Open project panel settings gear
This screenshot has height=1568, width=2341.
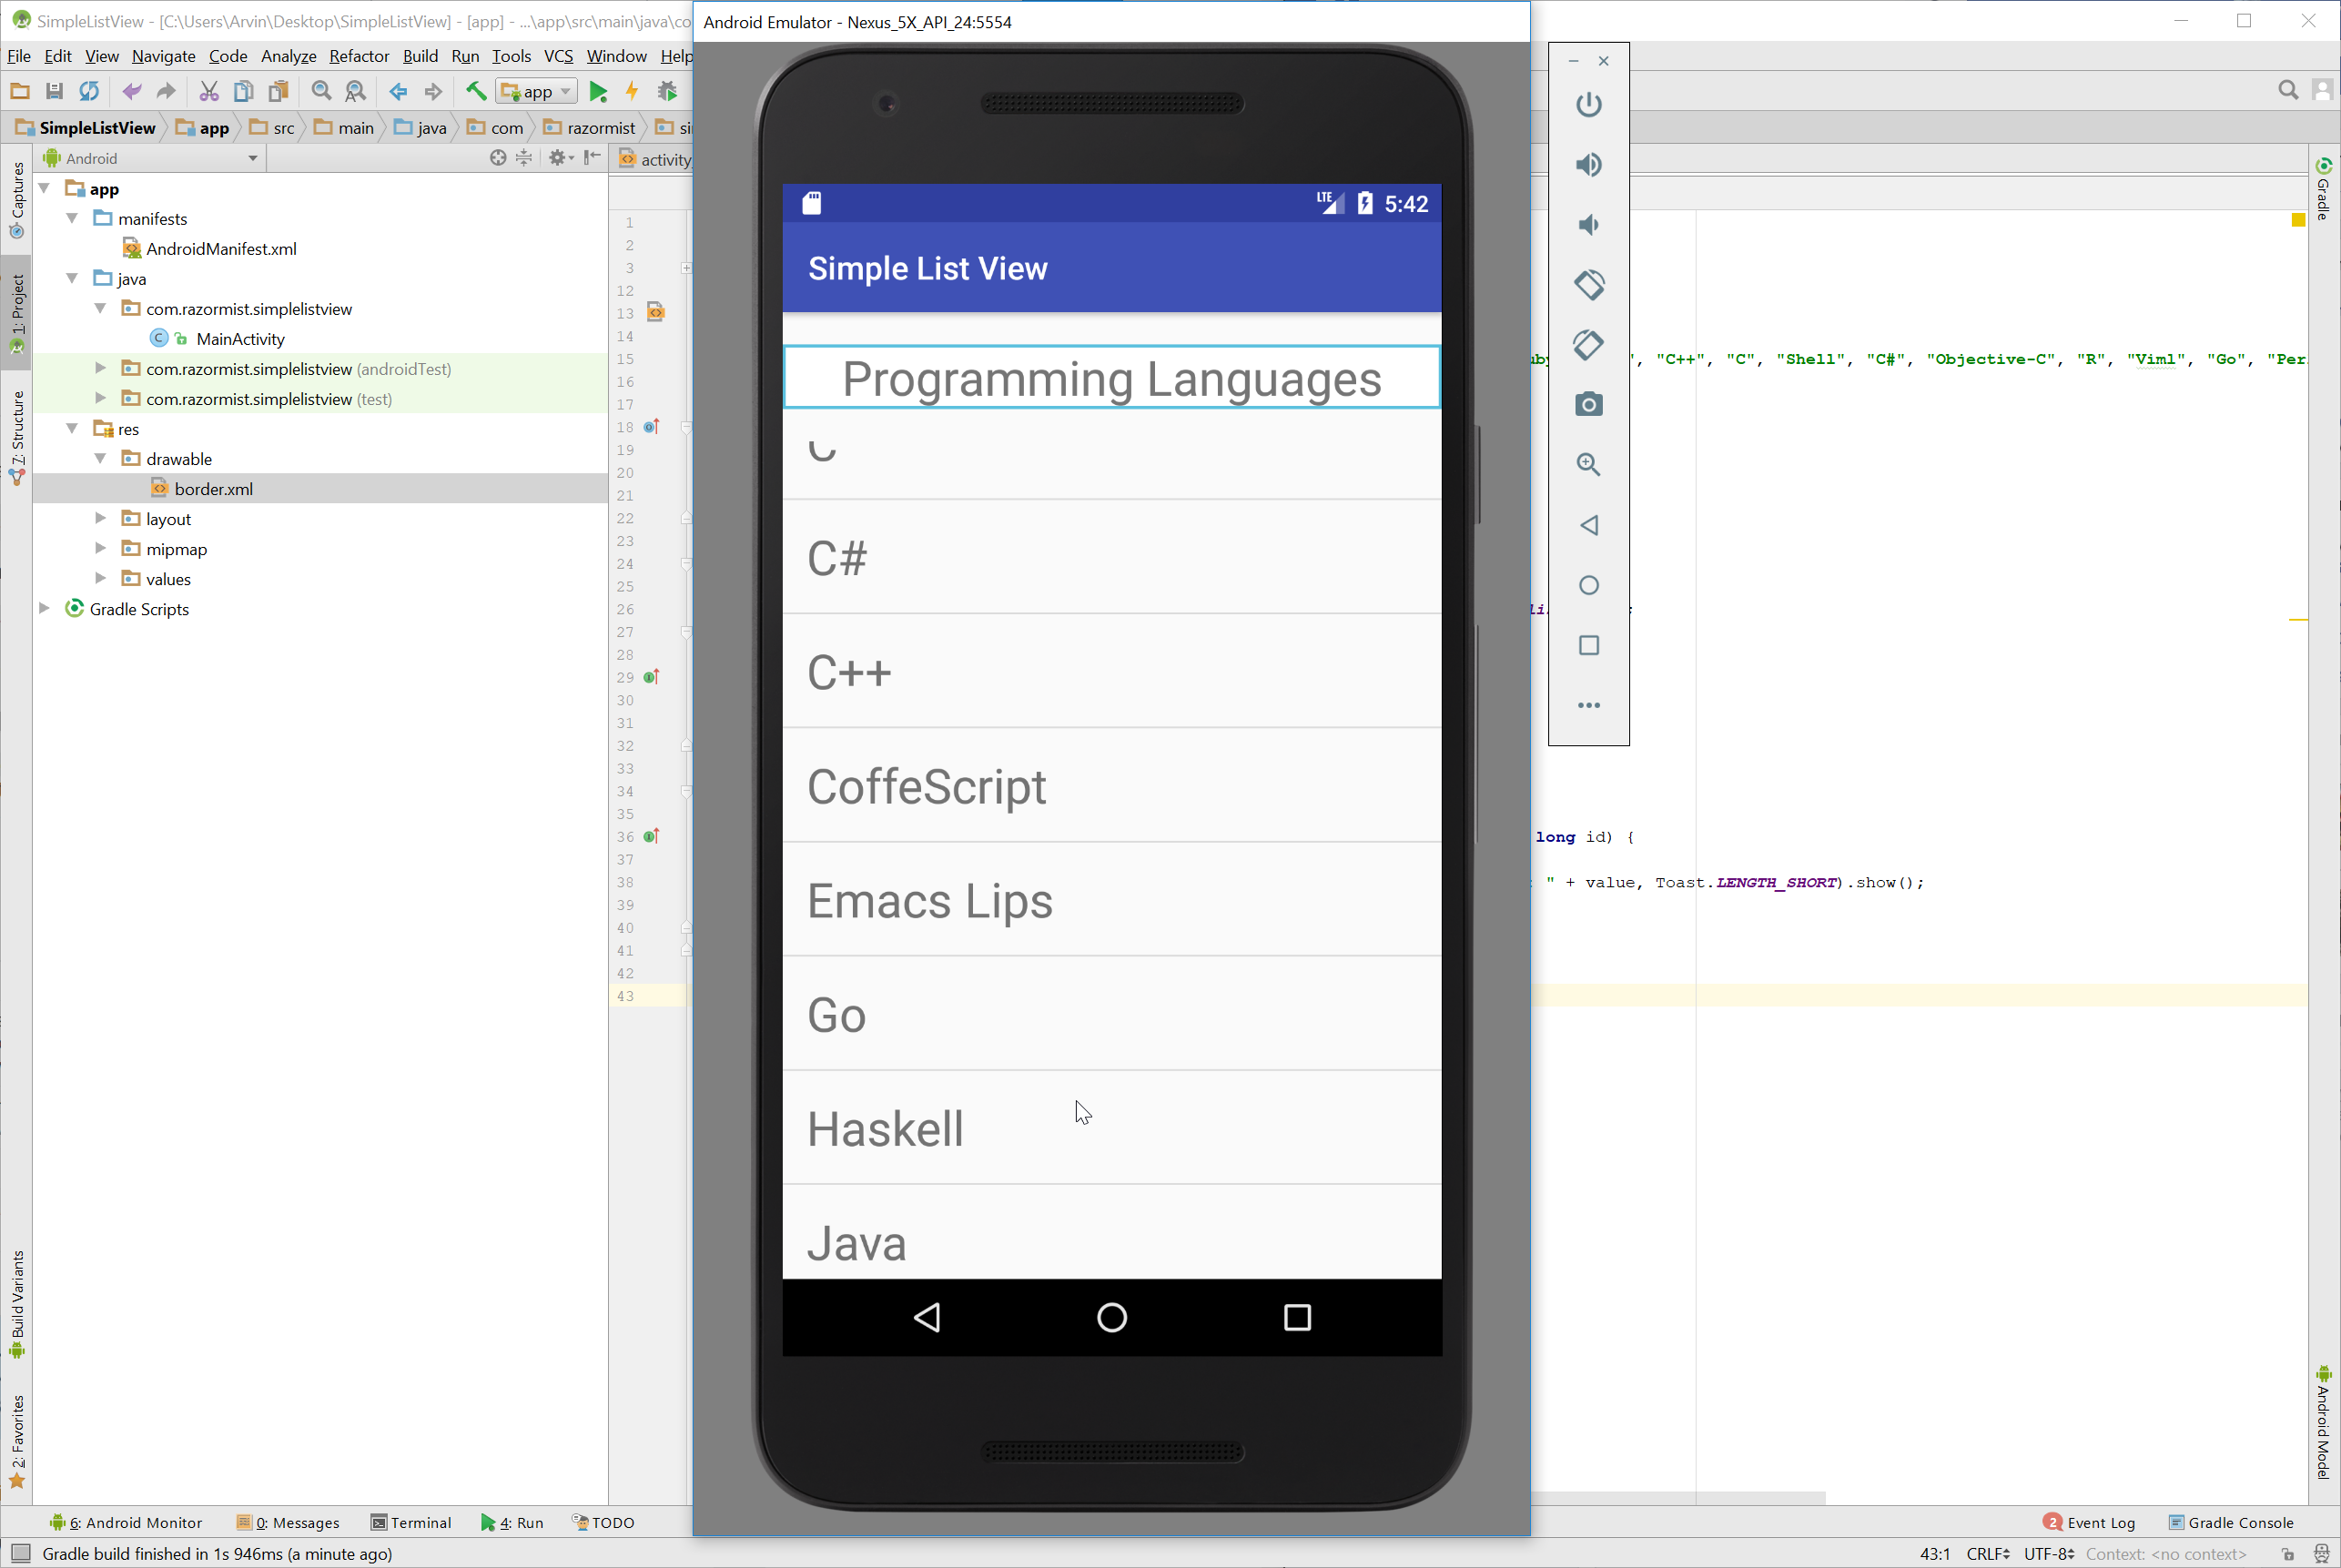click(560, 158)
